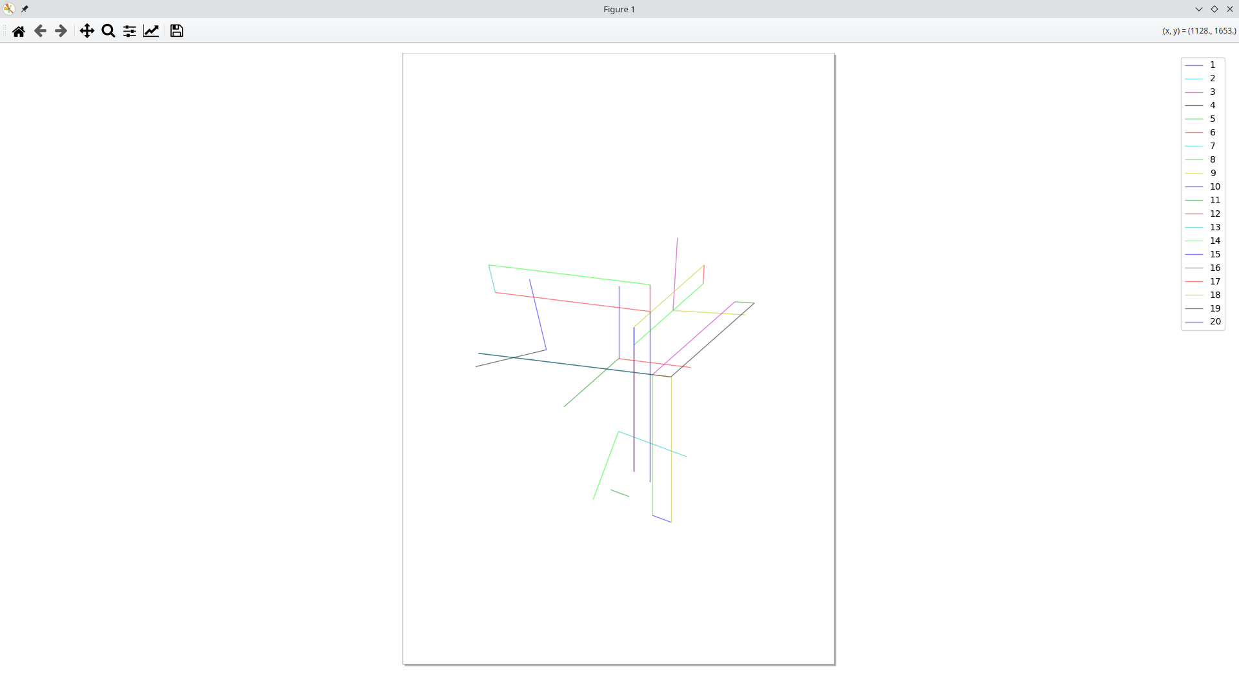This screenshot has height=676, width=1239.
Task: Click legend entry 20
Action: (x=1203, y=321)
